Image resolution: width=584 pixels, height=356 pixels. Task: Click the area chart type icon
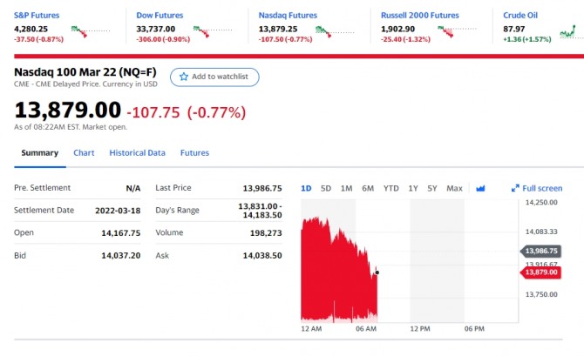(480, 188)
